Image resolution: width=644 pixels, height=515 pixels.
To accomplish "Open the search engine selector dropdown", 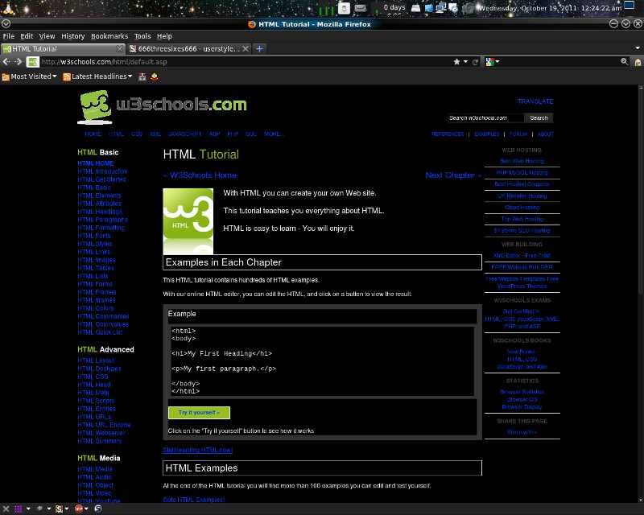I will [493, 62].
